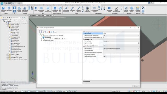
Task: Toggle the IfcRailing checkbox
Action: tap(10, 45)
